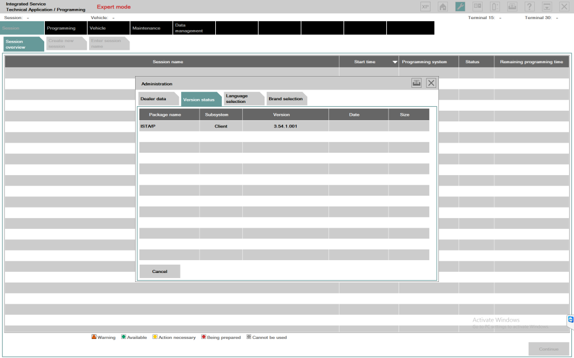Click the version 3.54.1.001 cell
Viewport: 574px width, 358px height.
click(x=285, y=126)
